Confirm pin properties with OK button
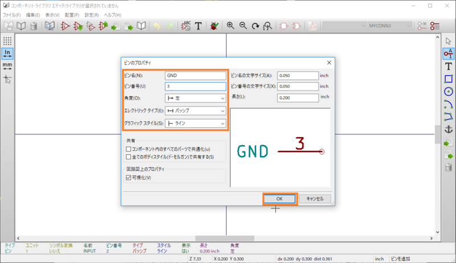 pyautogui.click(x=279, y=199)
